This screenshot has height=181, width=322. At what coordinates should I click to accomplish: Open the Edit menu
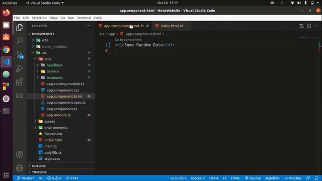tap(26, 18)
